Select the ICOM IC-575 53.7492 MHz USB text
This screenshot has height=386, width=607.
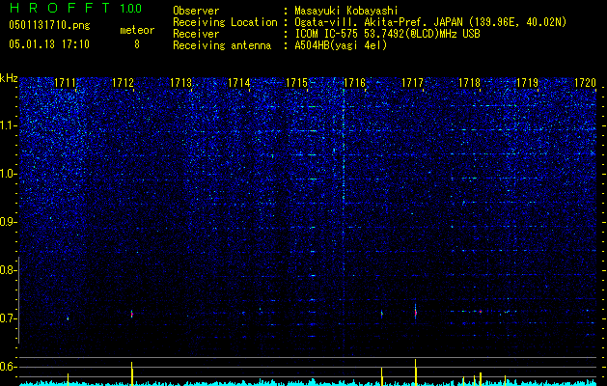tap(387, 34)
